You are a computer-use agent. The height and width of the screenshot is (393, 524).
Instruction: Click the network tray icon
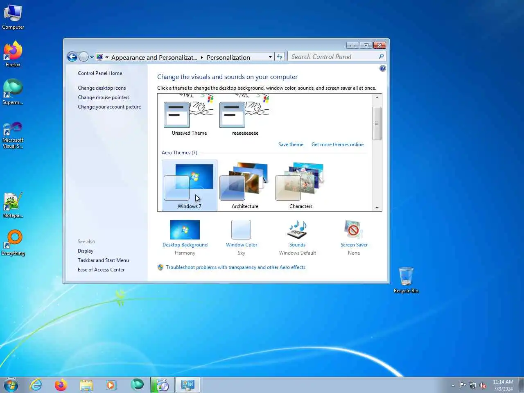(473, 385)
